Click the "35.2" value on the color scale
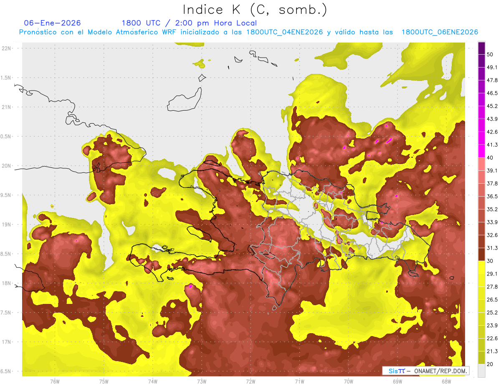 [x=492, y=209]
